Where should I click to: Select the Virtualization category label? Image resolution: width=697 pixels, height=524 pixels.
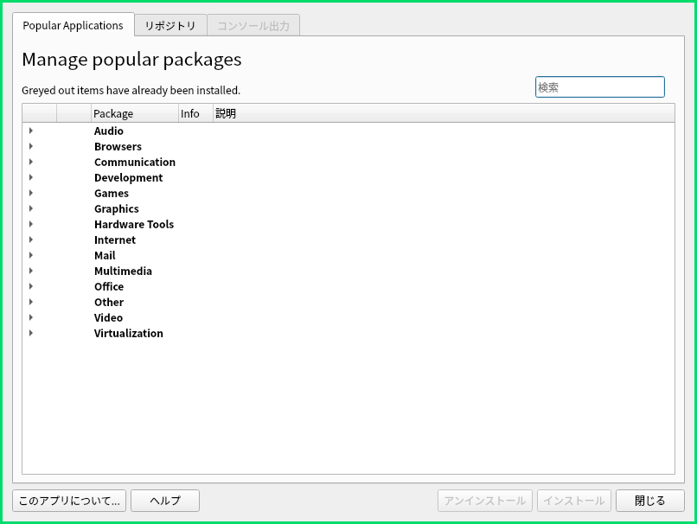129,333
